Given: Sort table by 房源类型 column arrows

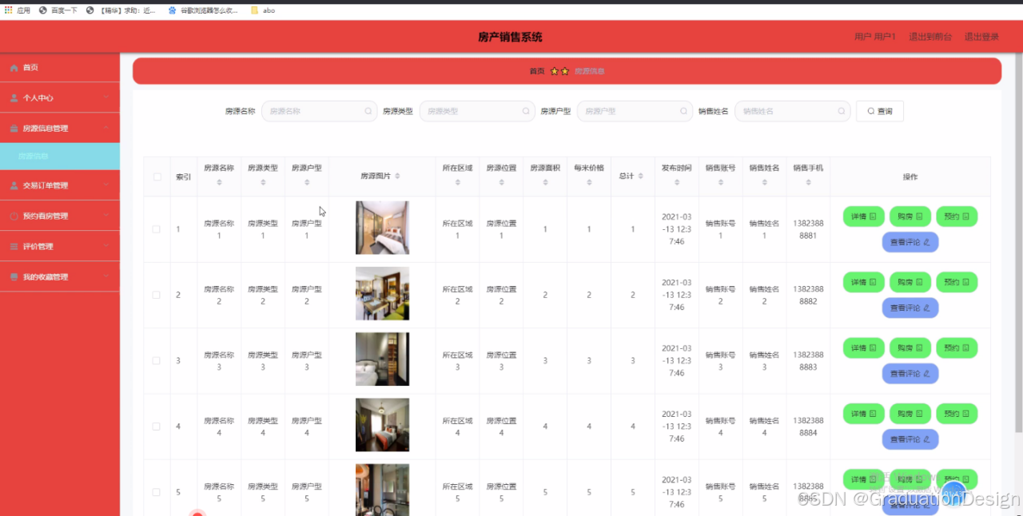Looking at the screenshot, I should [x=263, y=183].
